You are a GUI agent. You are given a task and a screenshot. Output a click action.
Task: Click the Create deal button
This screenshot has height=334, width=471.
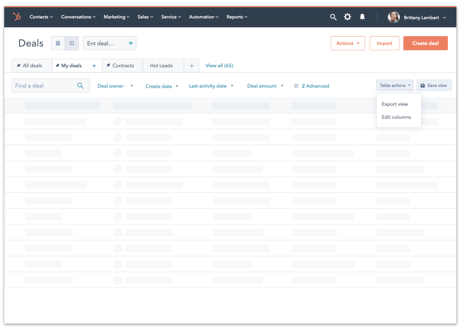pyautogui.click(x=426, y=43)
